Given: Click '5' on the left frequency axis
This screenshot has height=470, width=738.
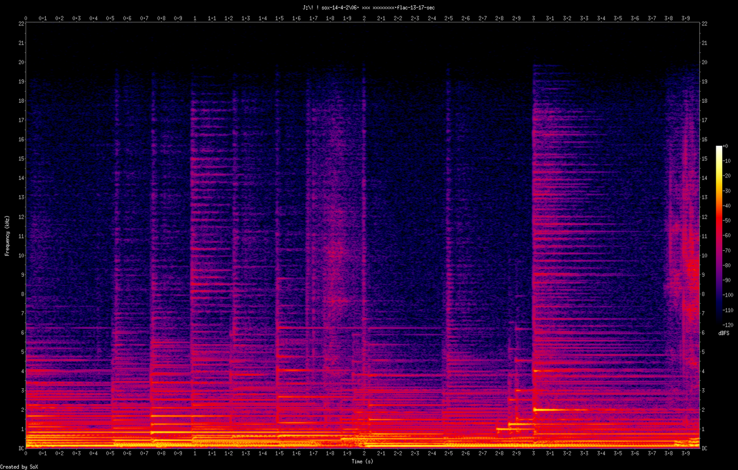Looking at the screenshot, I should 22,352.
